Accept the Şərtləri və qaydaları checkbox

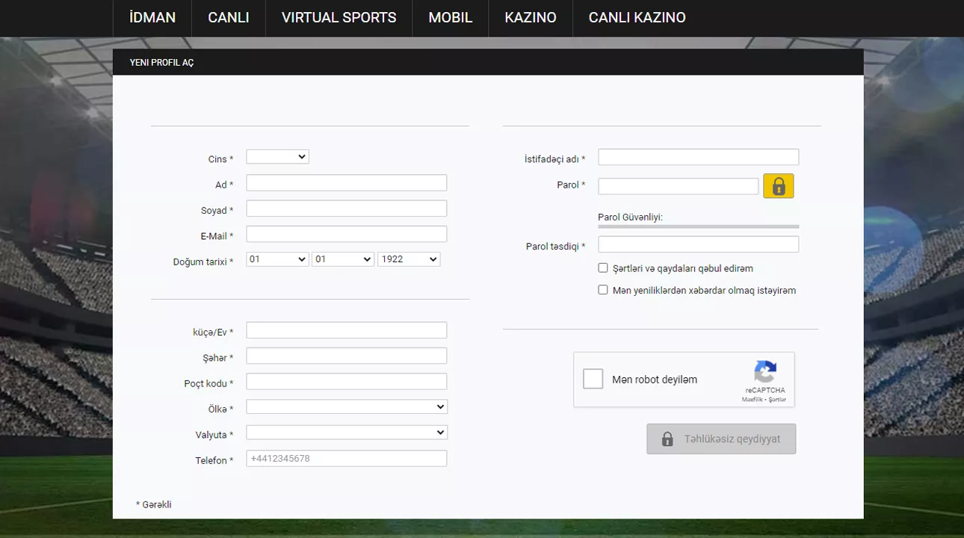pos(603,268)
